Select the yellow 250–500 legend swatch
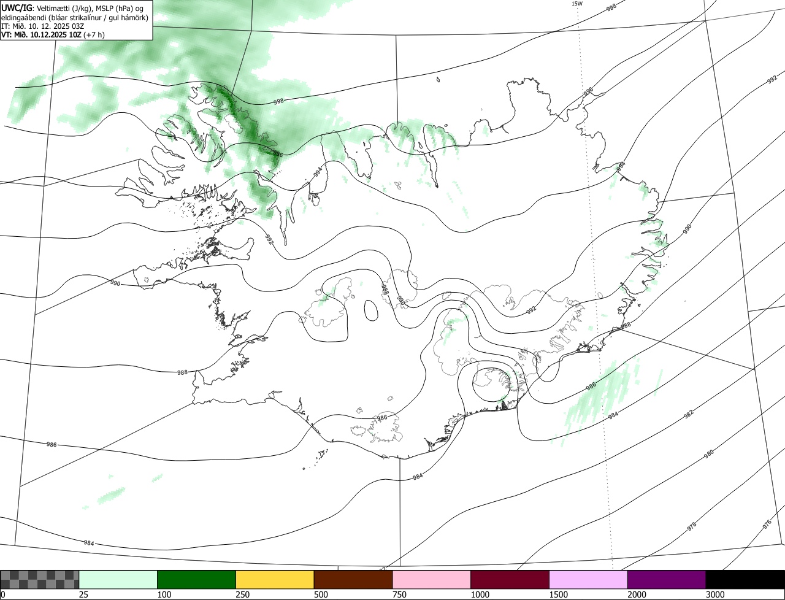 click(275, 580)
